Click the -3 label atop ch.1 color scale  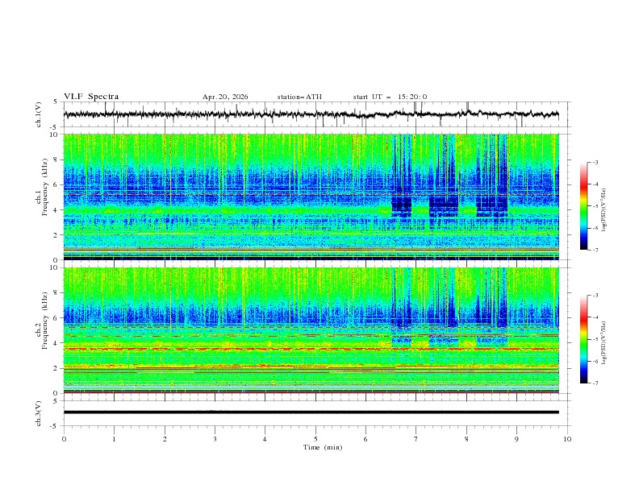[595, 162]
